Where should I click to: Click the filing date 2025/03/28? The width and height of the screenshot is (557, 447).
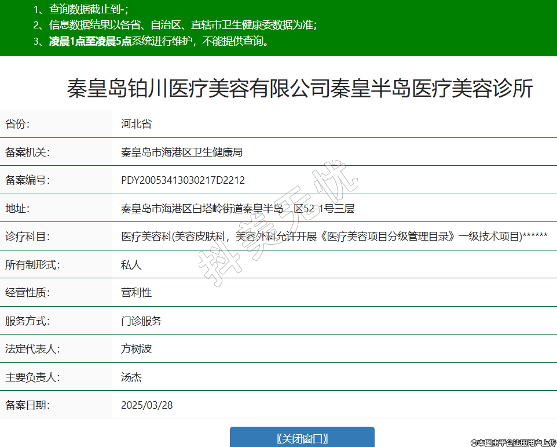pyautogui.click(x=146, y=405)
